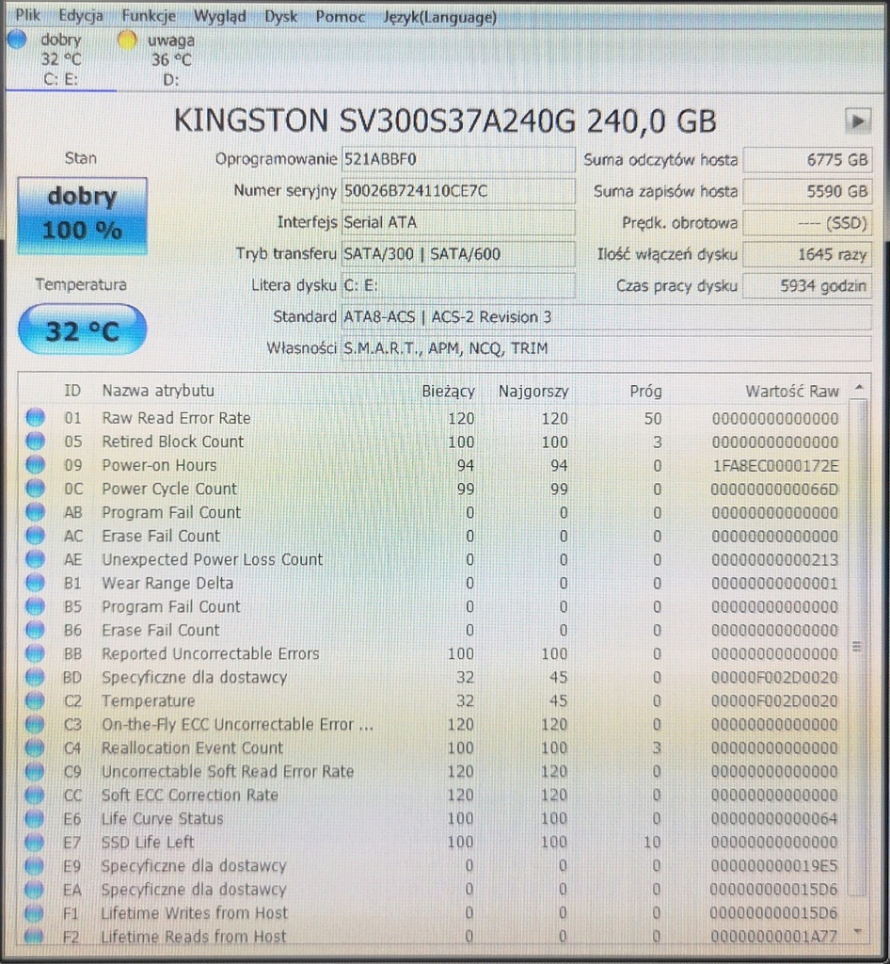Click the Wartość Raw column header
Viewport: 890px width, 964px height.
(792, 391)
